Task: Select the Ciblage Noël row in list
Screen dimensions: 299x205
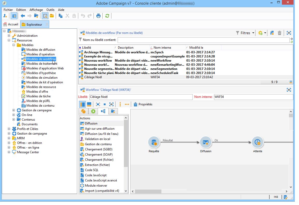Action: pos(186,77)
